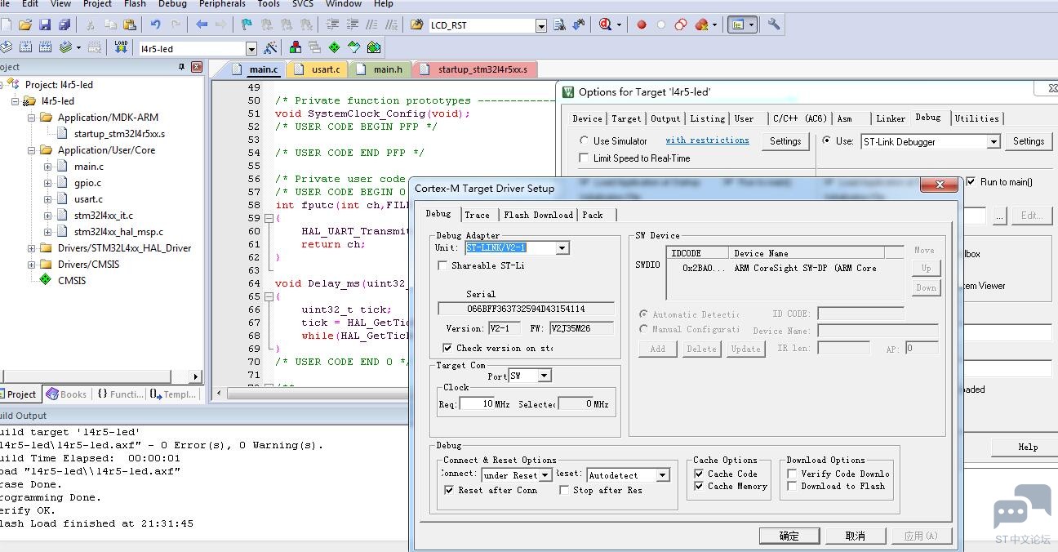Viewport: 1058px width, 552px height.
Task: Enable Shareable ST-Link checkbox
Action: pos(442,265)
